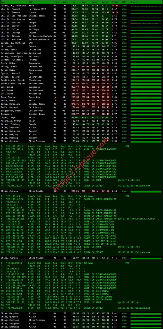Show MTR for Qingdao Aliyun row

click(x=124, y=317)
